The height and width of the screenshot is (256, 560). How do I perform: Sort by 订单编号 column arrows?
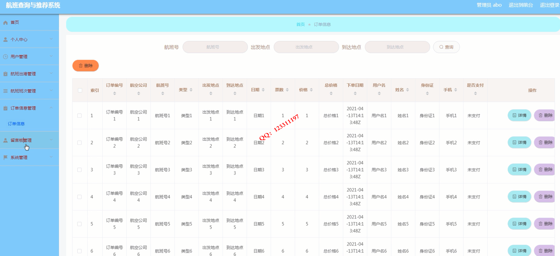(114, 93)
